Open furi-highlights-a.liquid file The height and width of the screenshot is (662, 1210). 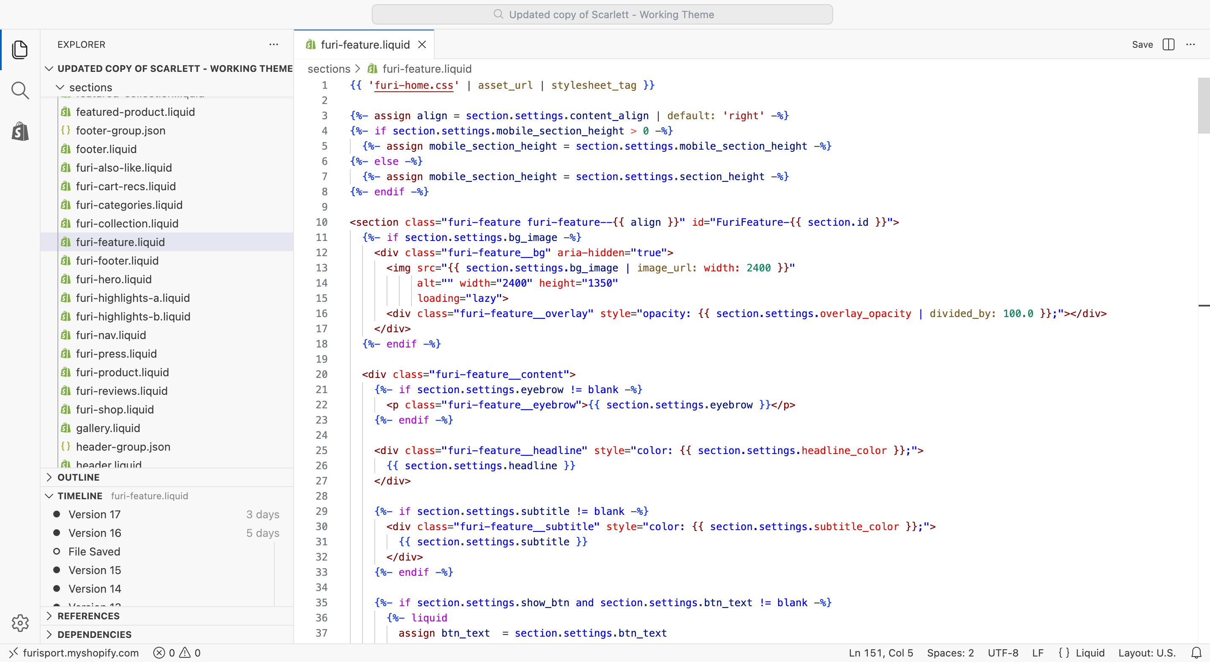click(167, 298)
